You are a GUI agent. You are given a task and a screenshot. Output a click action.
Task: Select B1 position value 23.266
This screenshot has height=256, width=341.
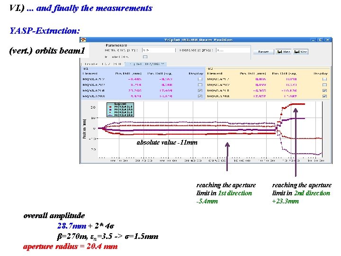pos(135,91)
